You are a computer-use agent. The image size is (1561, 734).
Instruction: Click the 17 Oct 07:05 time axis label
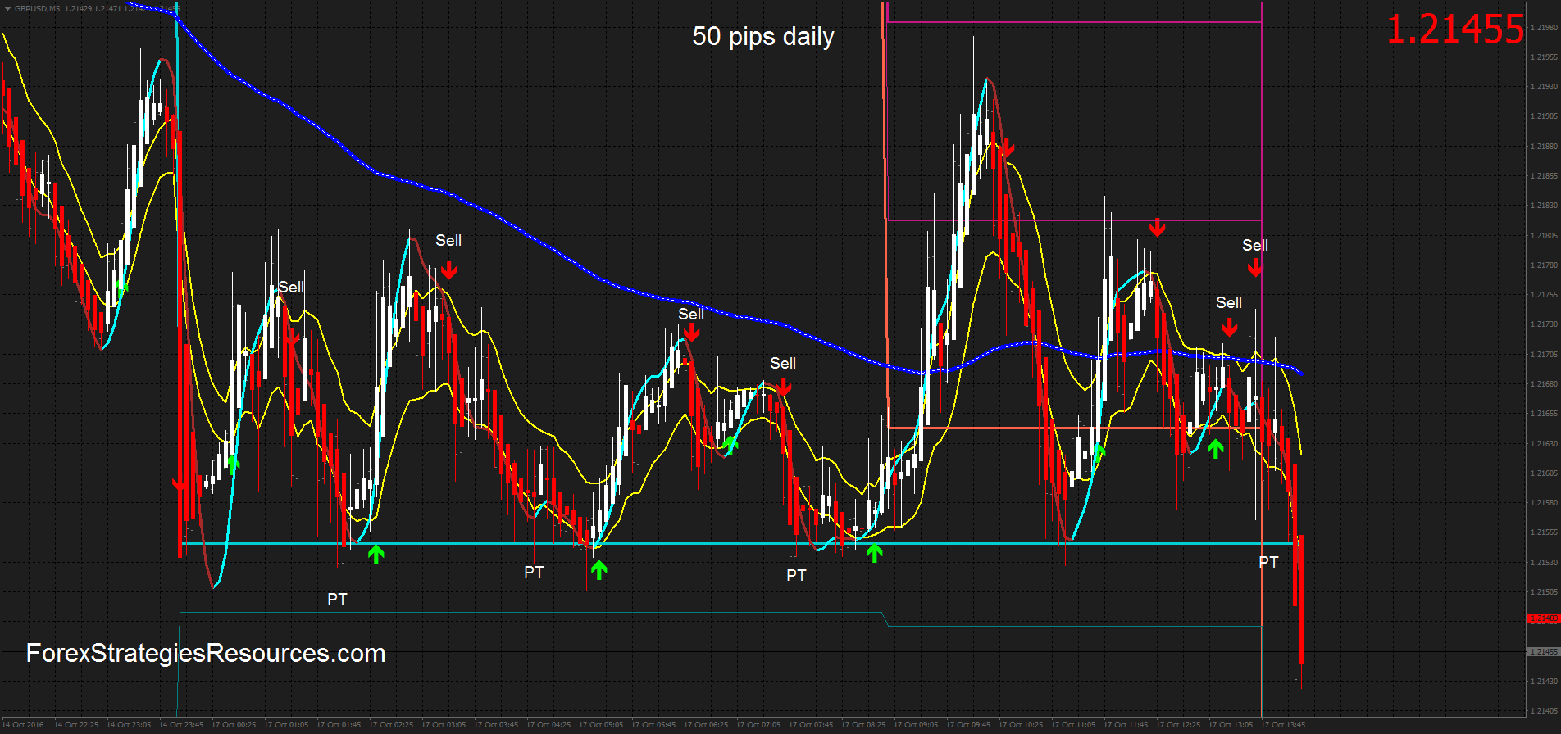pos(758,725)
